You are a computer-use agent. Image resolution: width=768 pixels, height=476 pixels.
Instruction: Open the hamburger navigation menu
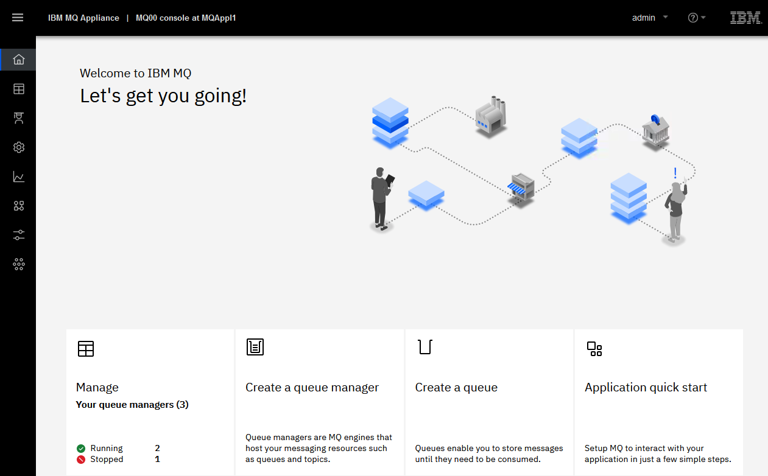(x=18, y=18)
